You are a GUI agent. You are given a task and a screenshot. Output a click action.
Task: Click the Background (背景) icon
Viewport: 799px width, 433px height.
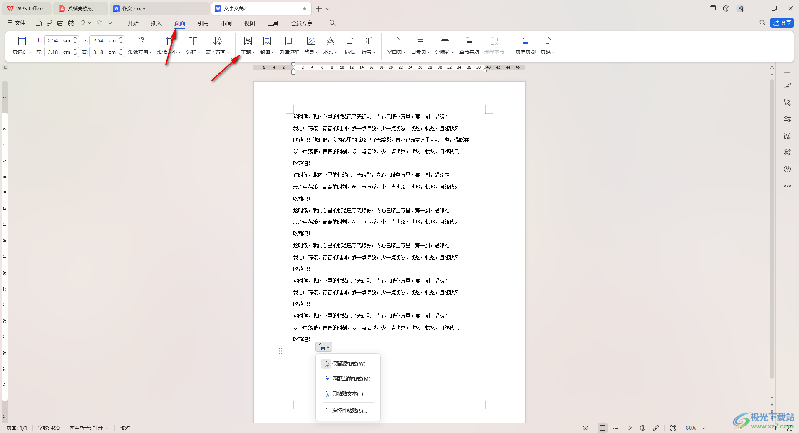[311, 41]
